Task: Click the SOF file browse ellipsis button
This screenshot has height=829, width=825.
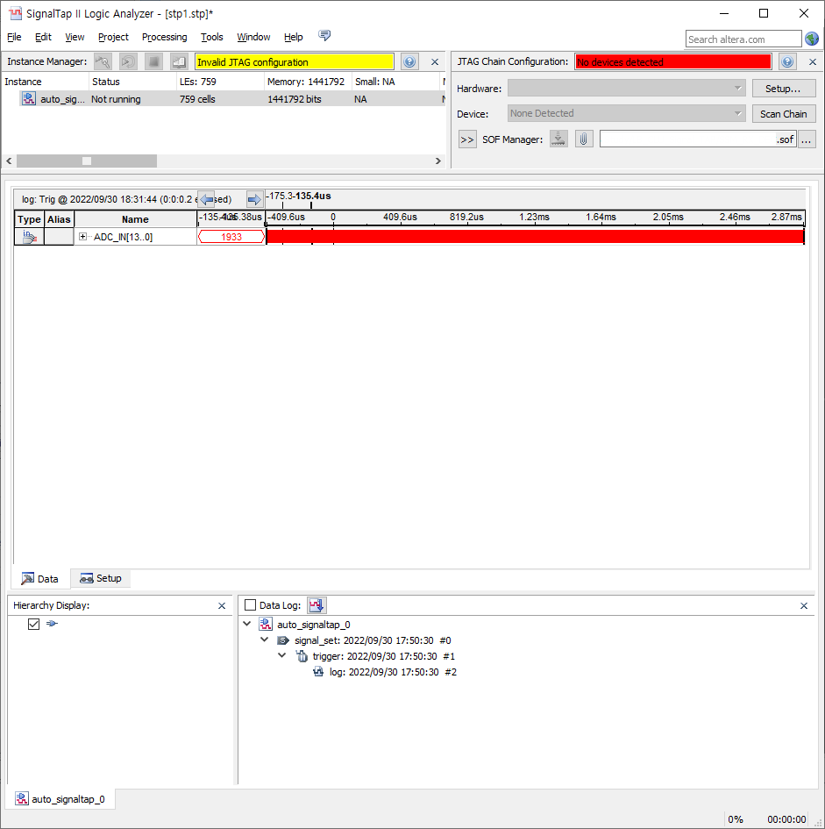Action: click(807, 139)
